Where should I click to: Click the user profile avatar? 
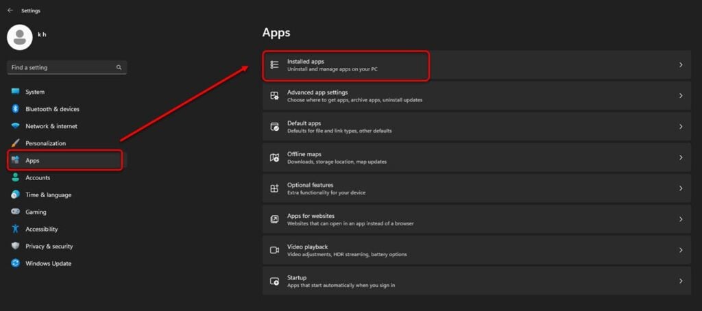(x=20, y=37)
